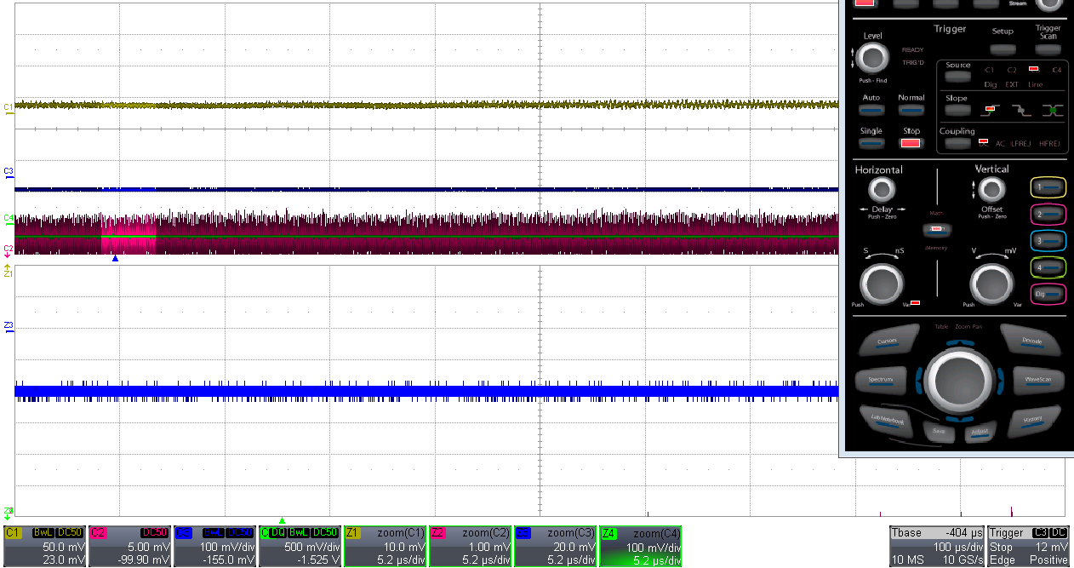
Task: Click the C1 trace label on grid
Action: 9,107
